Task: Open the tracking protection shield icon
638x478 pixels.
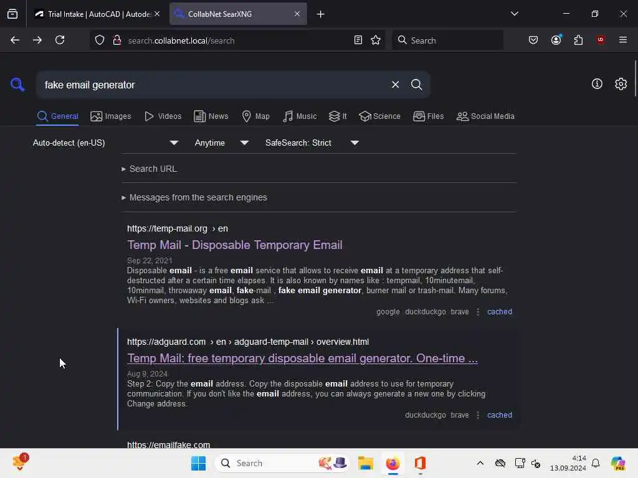Action: click(100, 40)
